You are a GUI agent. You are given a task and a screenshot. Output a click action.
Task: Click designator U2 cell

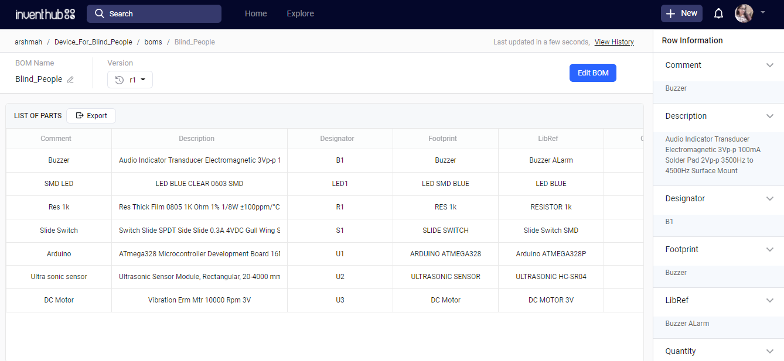click(x=340, y=277)
